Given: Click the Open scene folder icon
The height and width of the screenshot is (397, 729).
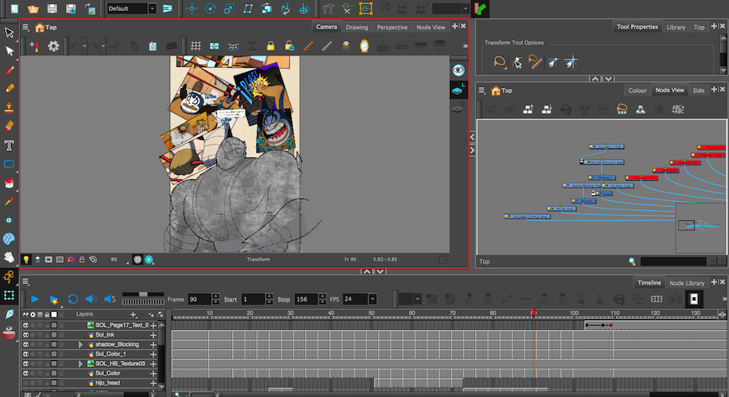Looking at the screenshot, I should pyautogui.click(x=33, y=8).
